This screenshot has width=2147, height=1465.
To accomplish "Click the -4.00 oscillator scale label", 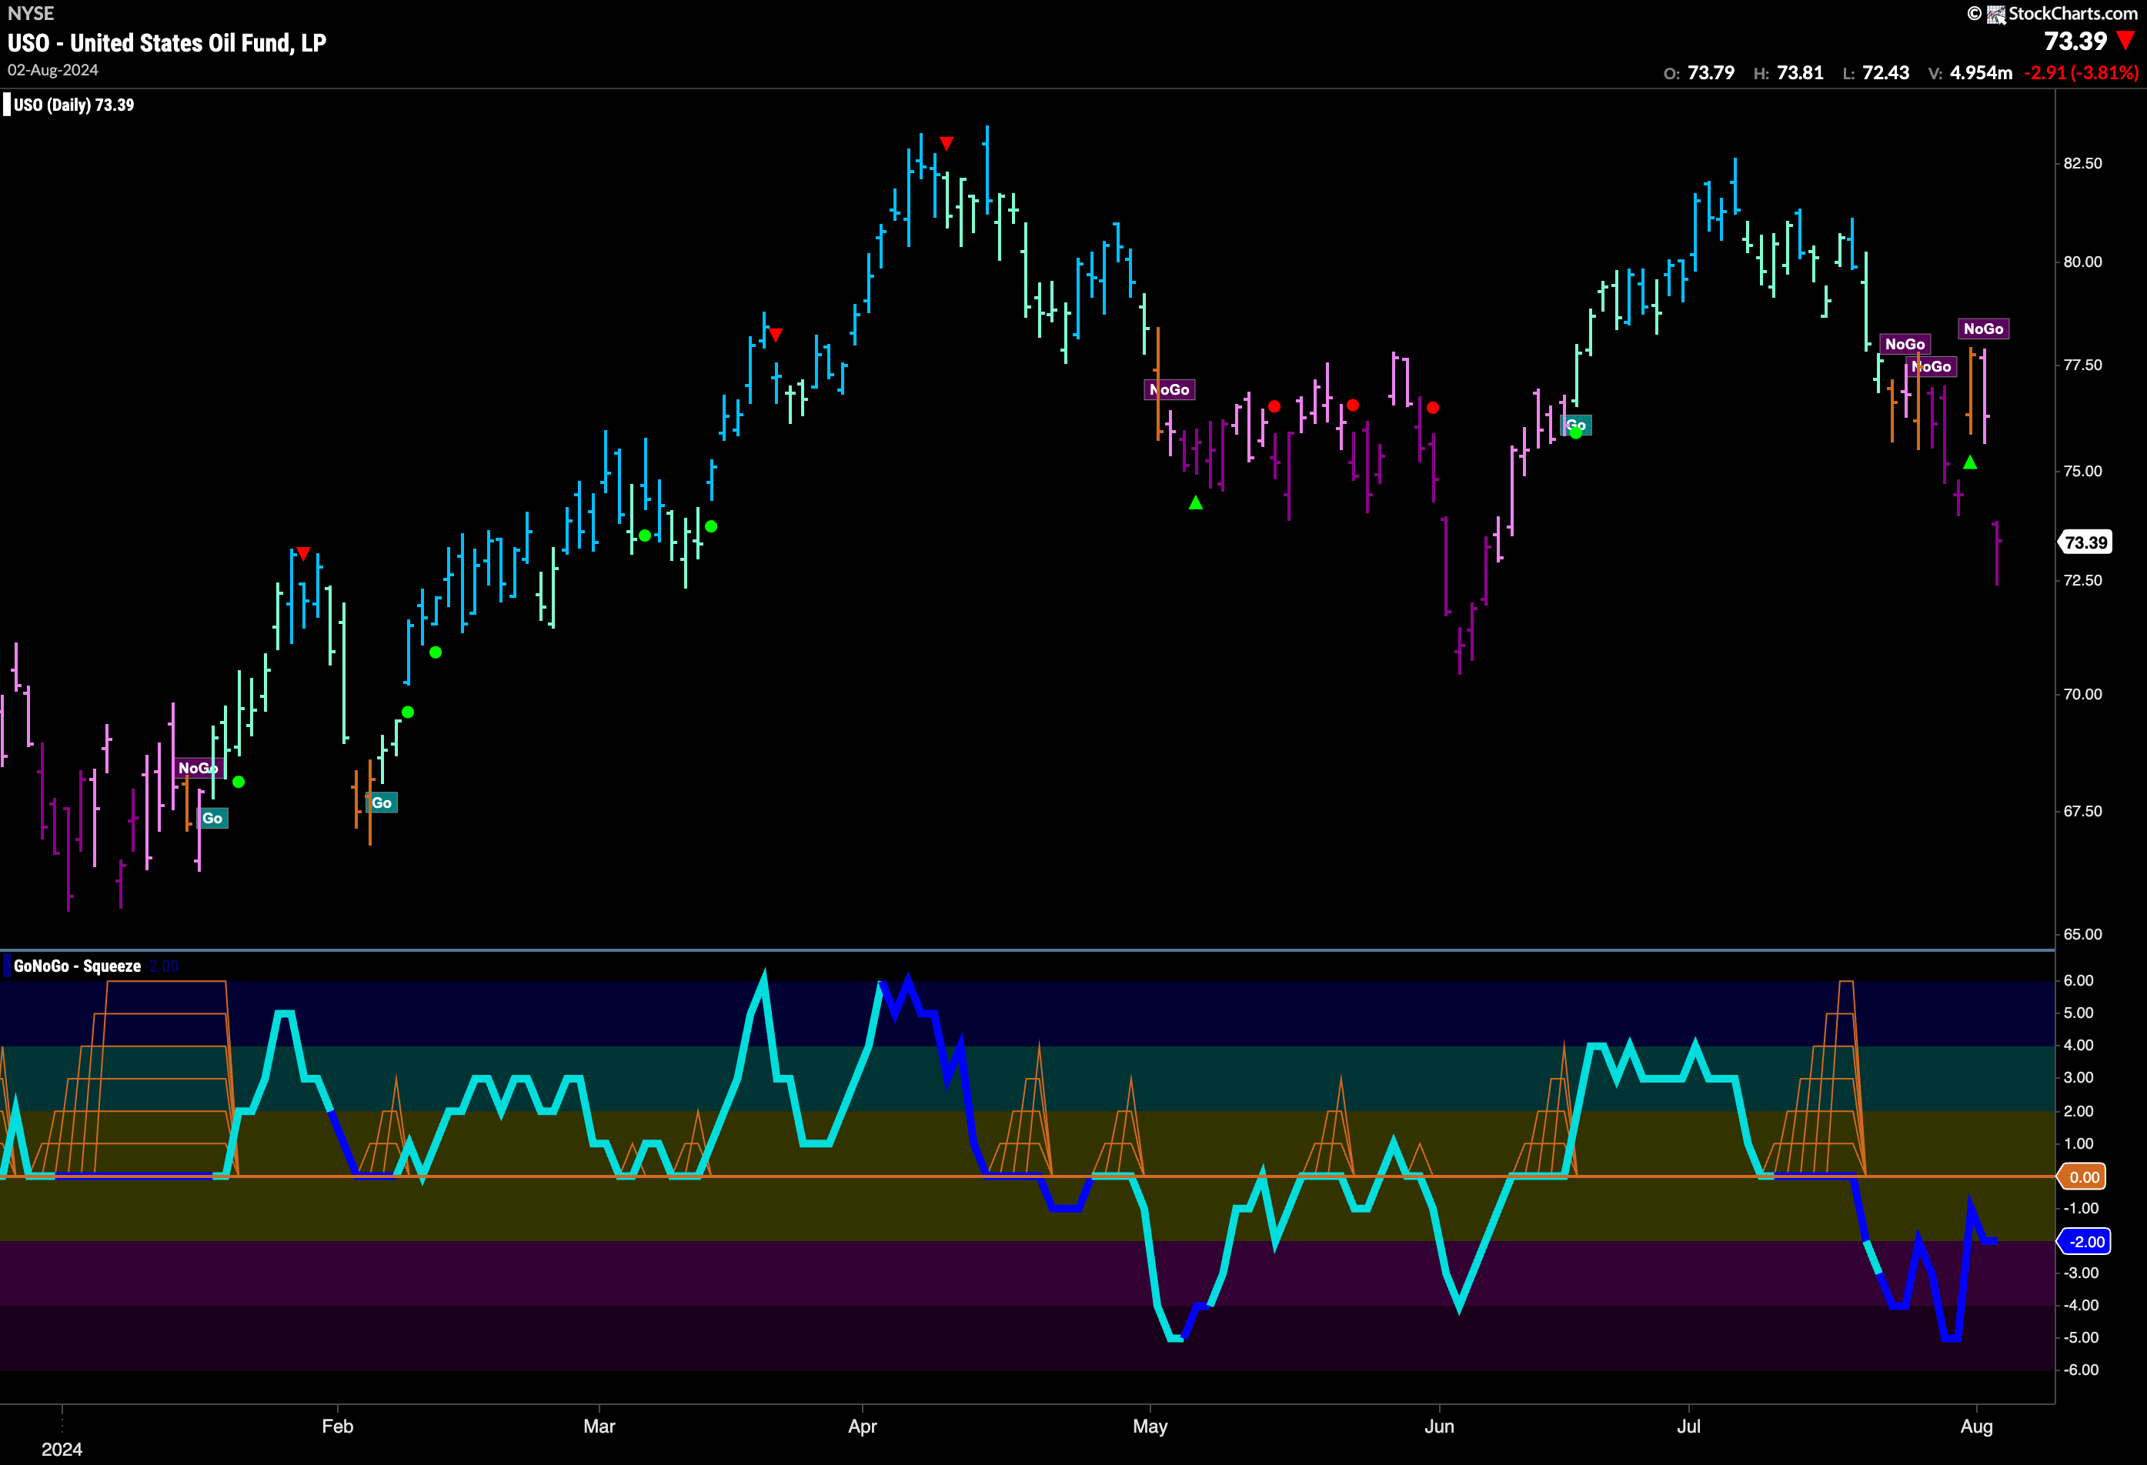I will [2081, 1305].
